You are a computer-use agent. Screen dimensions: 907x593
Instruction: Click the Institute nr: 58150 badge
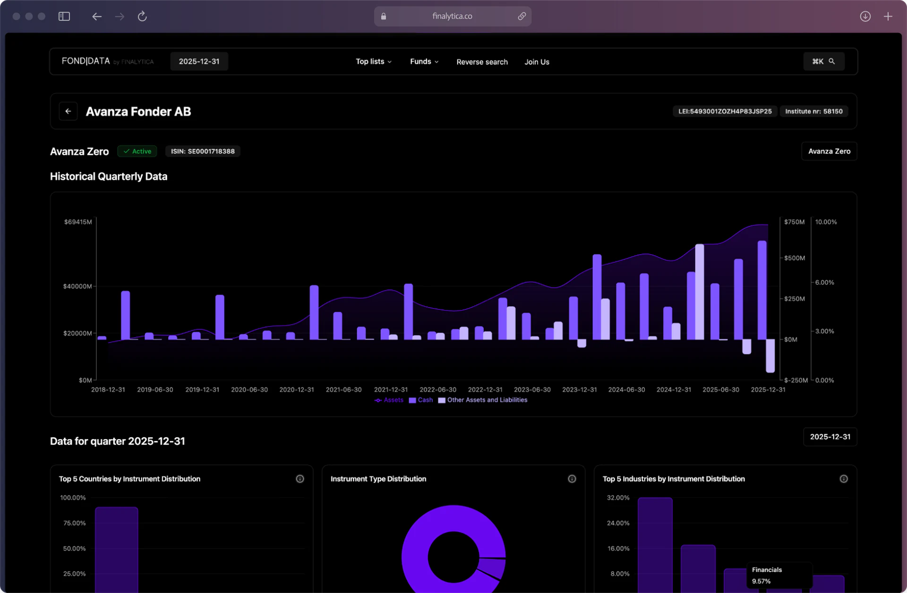point(813,112)
